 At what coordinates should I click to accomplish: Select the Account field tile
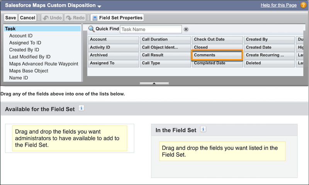coord(113,40)
